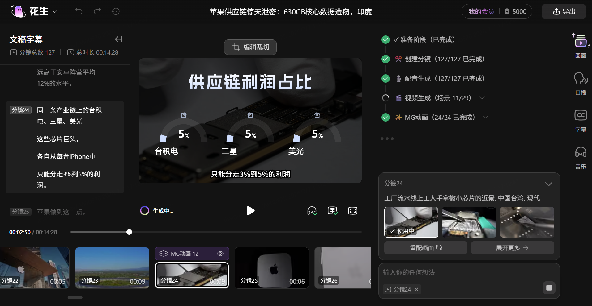Screen dimensions: 592x306
Task: Open the version history icon
Action: pos(116,11)
